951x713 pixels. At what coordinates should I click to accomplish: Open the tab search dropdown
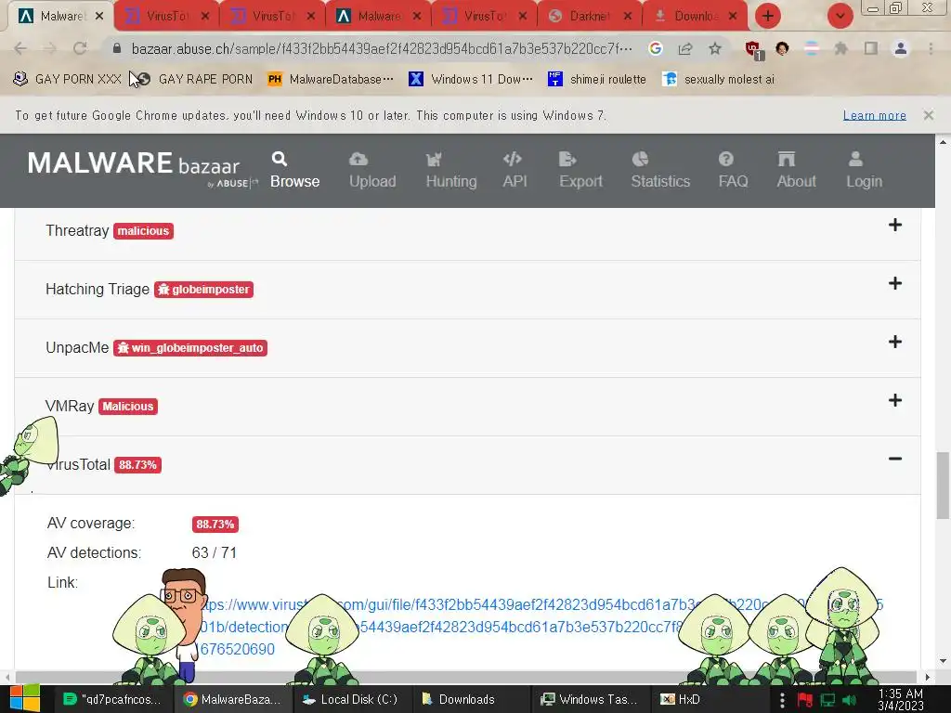point(840,16)
